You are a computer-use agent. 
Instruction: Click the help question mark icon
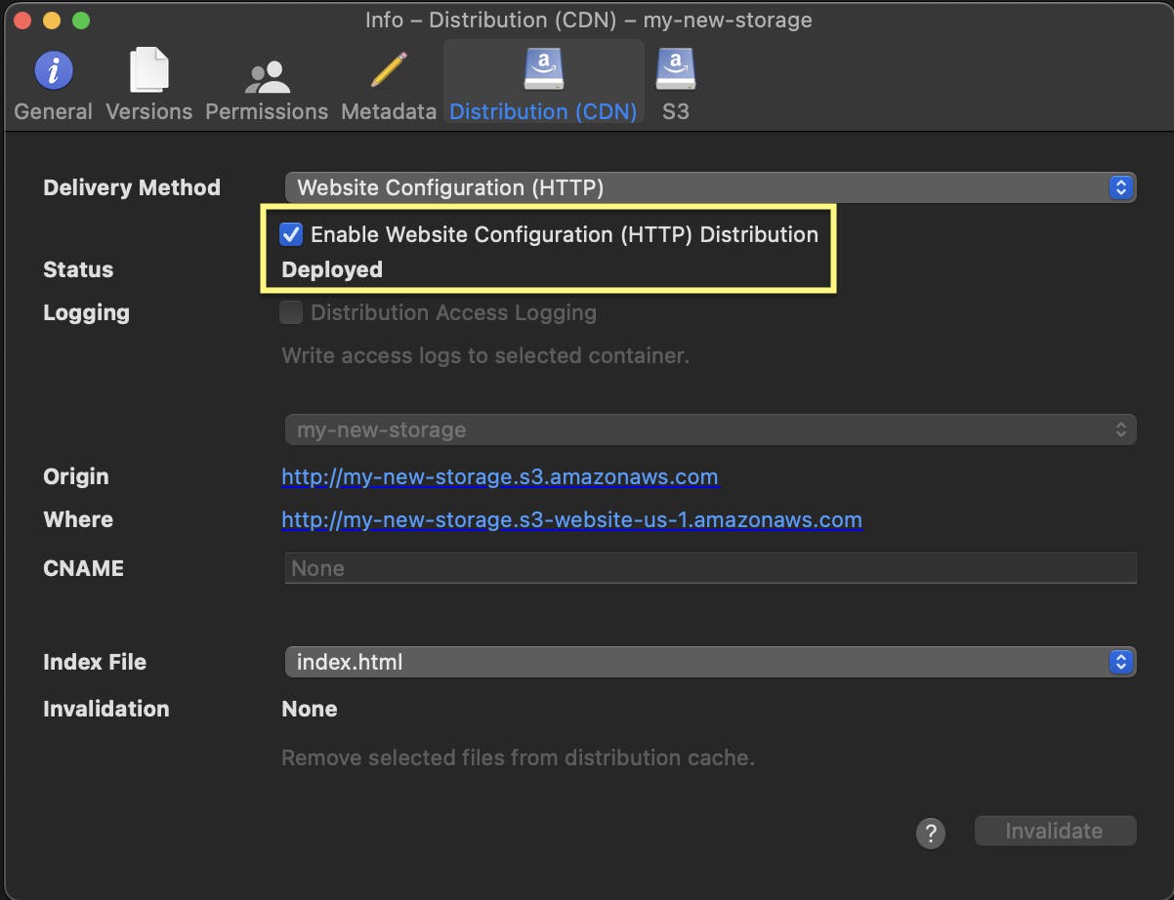tap(930, 833)
